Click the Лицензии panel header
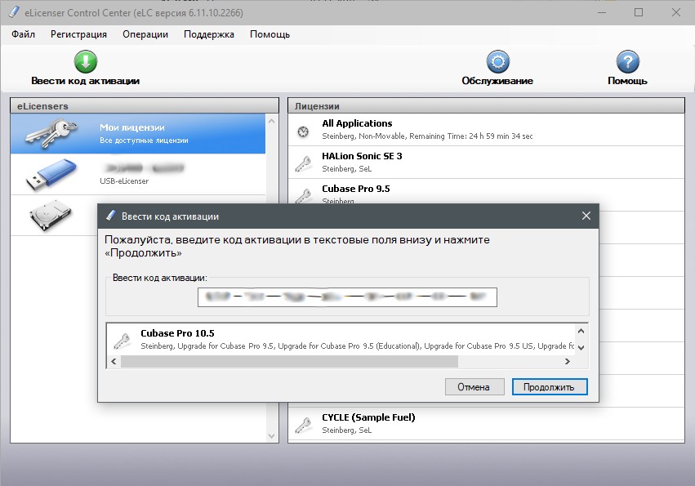The height and width of the screenshot is (486, 695). click(486, 106)
